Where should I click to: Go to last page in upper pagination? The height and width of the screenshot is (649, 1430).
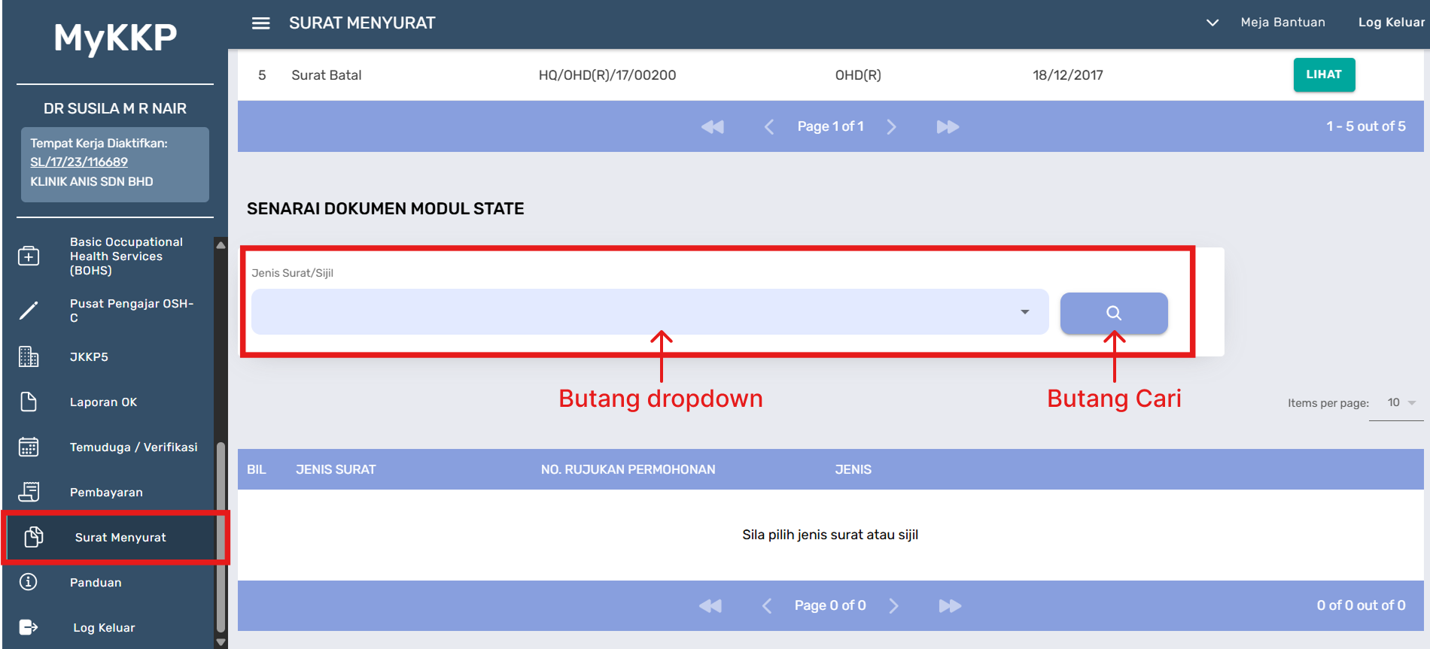(x=948, y=126)
